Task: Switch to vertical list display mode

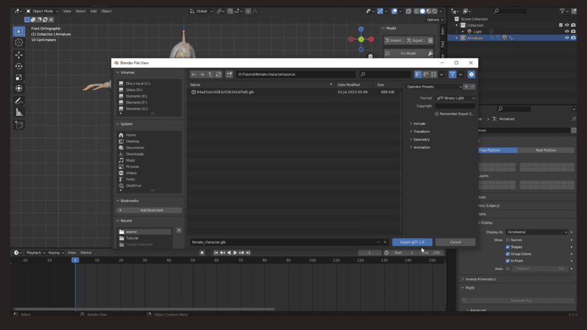Action: tap(418, 74)
